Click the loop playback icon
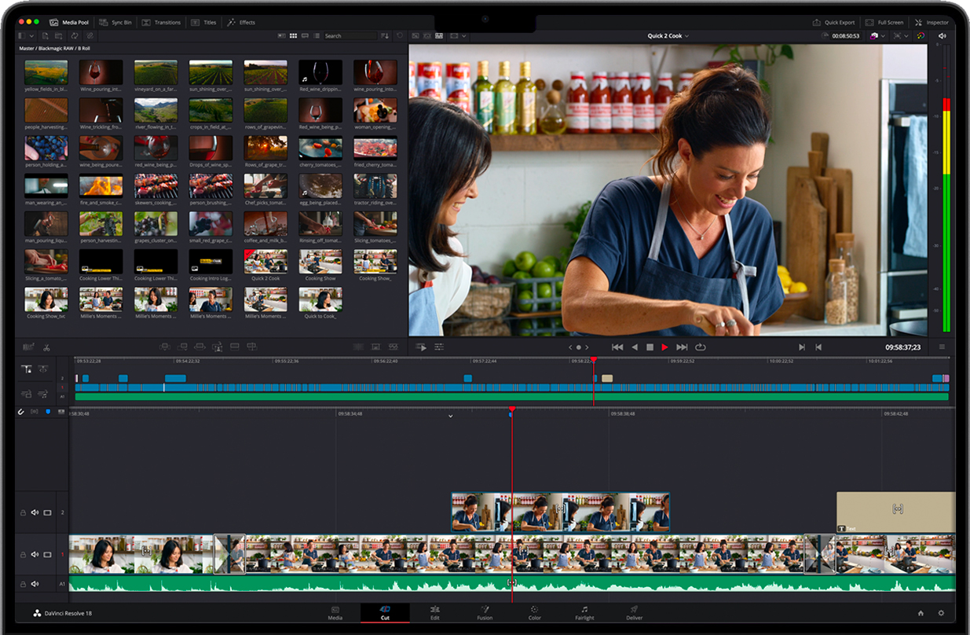This screenshot has height=635, width=970. pyautogui.click(x=700, y=347)
